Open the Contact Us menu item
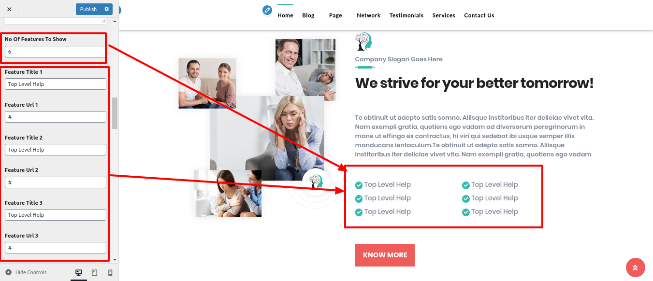 479,15
